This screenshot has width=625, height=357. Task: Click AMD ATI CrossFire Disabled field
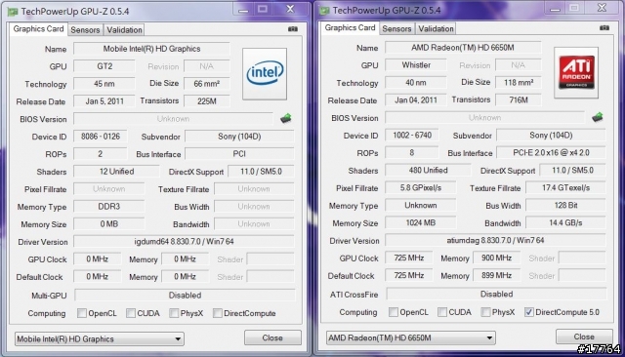pos(497,295)
